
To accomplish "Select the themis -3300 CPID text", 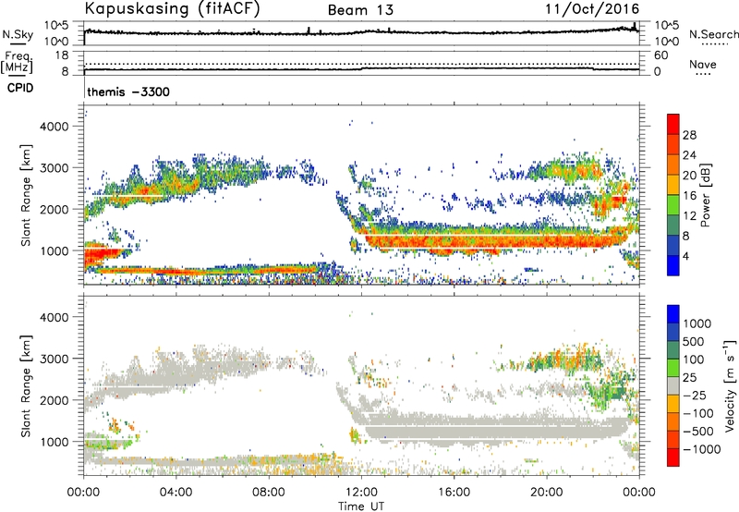I will (x=128, y=91).
